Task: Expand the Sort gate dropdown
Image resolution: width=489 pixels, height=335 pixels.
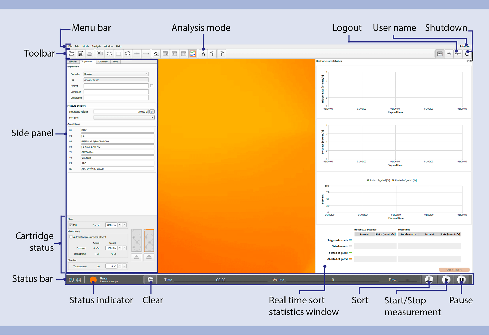Action: pos(124,118)
